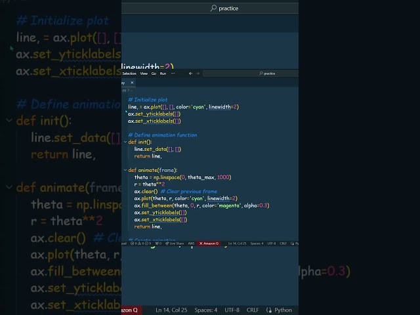Click the '# Define animation function' comment in the center editor
Screen dimensions: 420x315
pos(163,135)
